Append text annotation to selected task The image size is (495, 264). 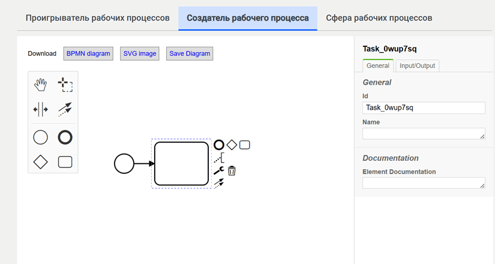(219, 158)
